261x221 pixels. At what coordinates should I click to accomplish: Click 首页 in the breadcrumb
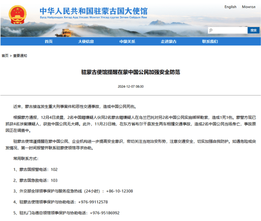coord(5,56)
